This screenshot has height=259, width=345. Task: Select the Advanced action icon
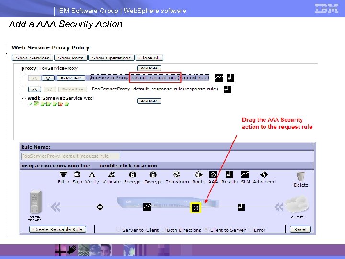pyautogui.click(x=264, y=175)
